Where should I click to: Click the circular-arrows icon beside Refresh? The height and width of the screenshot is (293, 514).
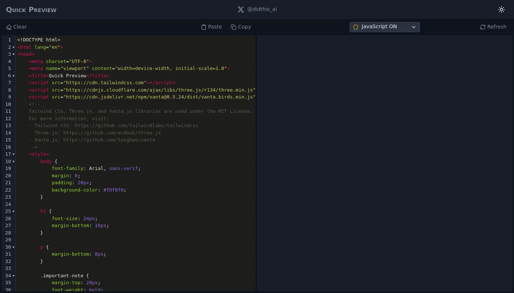tap(483, 27)
